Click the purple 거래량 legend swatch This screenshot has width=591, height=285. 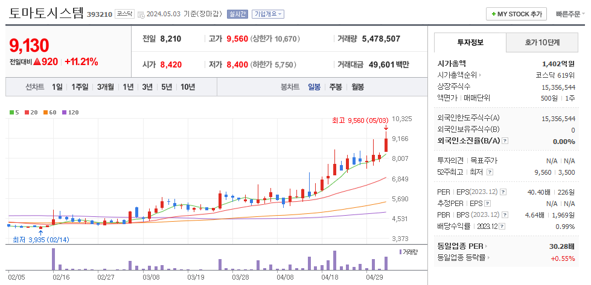pyautogui.click(x=400, y=251)
